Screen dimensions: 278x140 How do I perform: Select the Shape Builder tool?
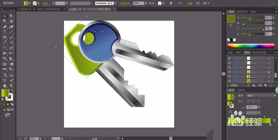5,58
